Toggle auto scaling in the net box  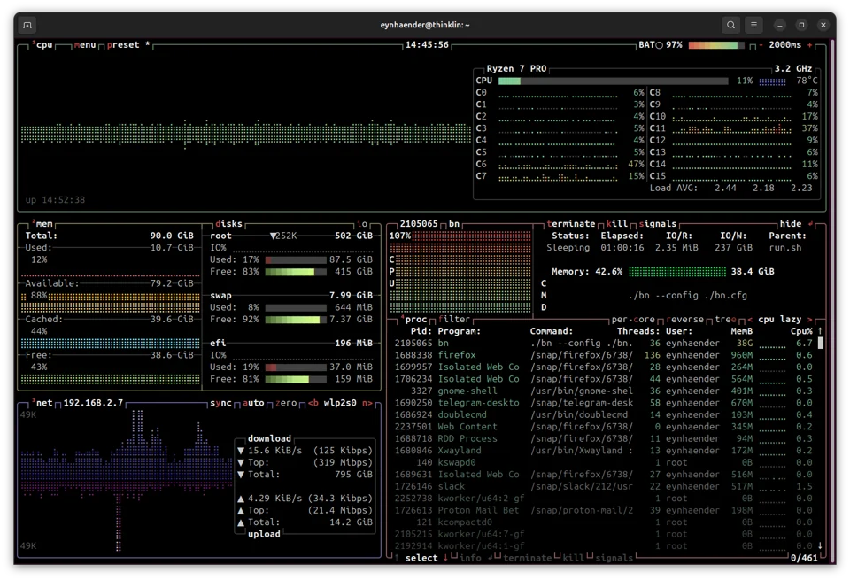pyautogui.click(x=253, y=403)
